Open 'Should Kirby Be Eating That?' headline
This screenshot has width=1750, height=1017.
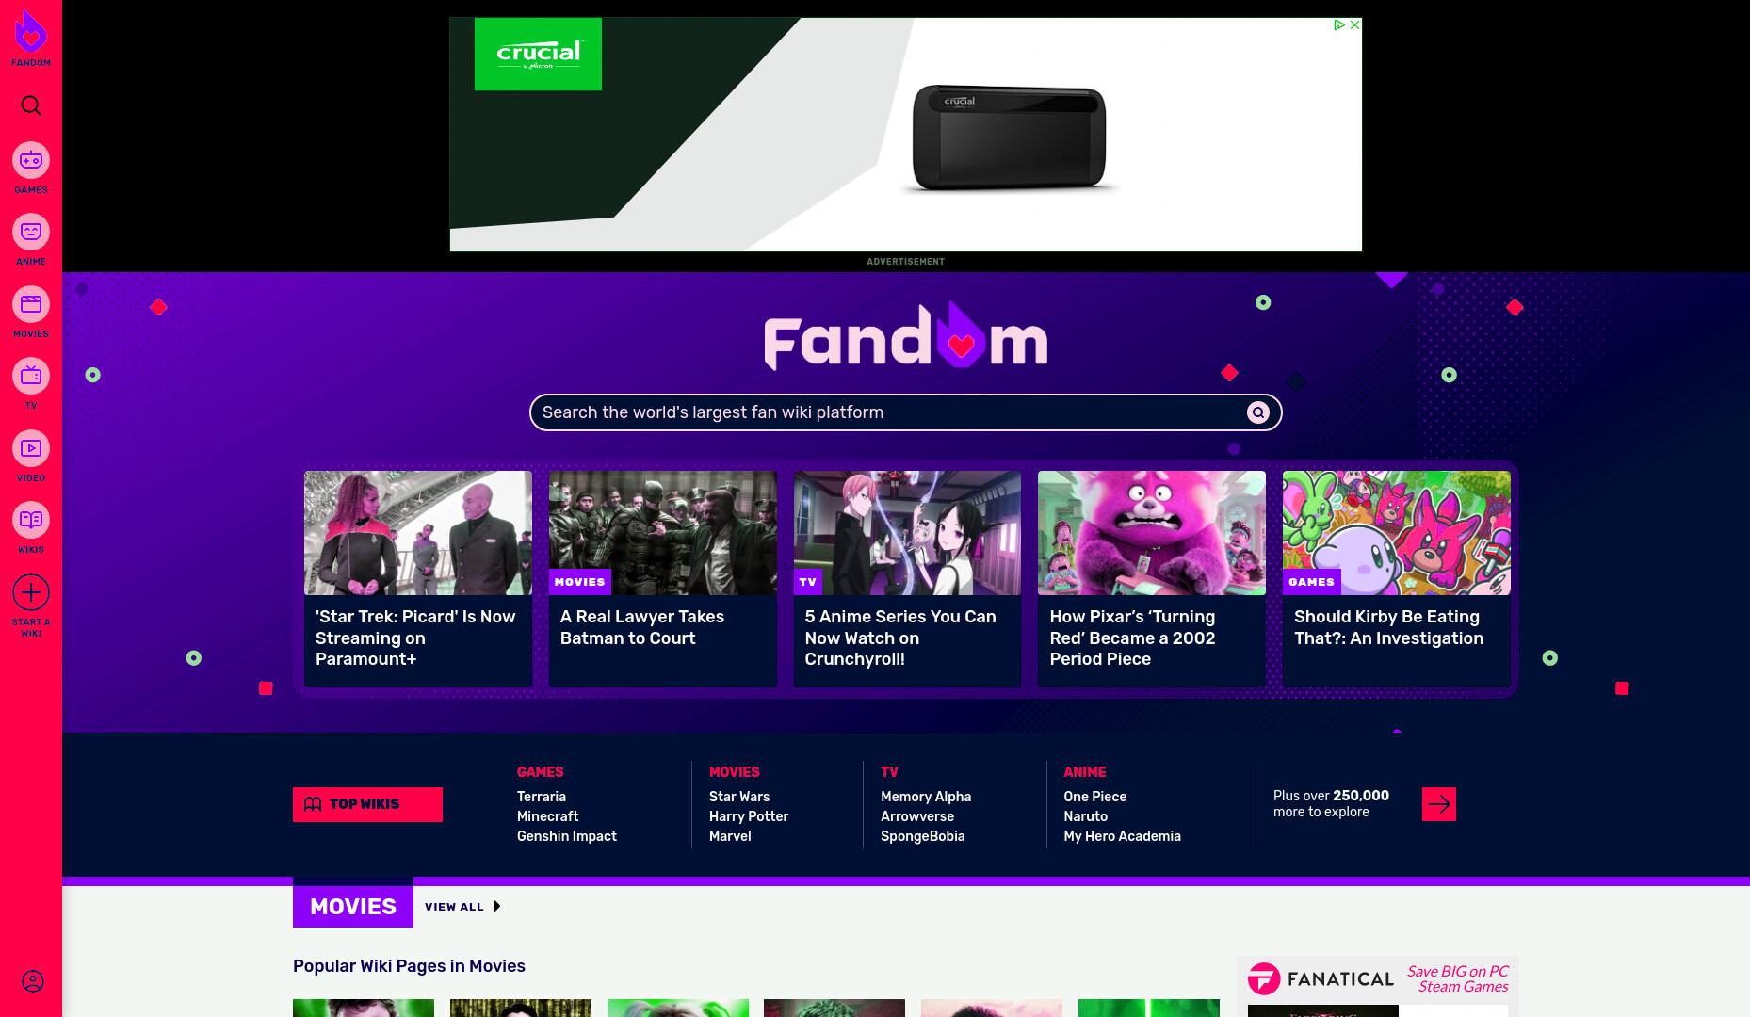coord(1388,627)
